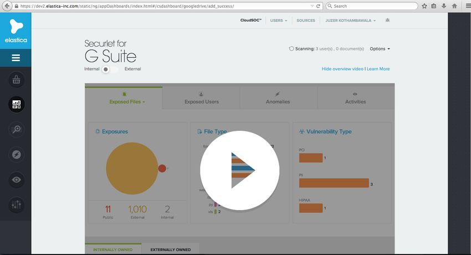Open the URL bar history dropdown arrow
Screen dimensions: 471x255
coord(312,6)
